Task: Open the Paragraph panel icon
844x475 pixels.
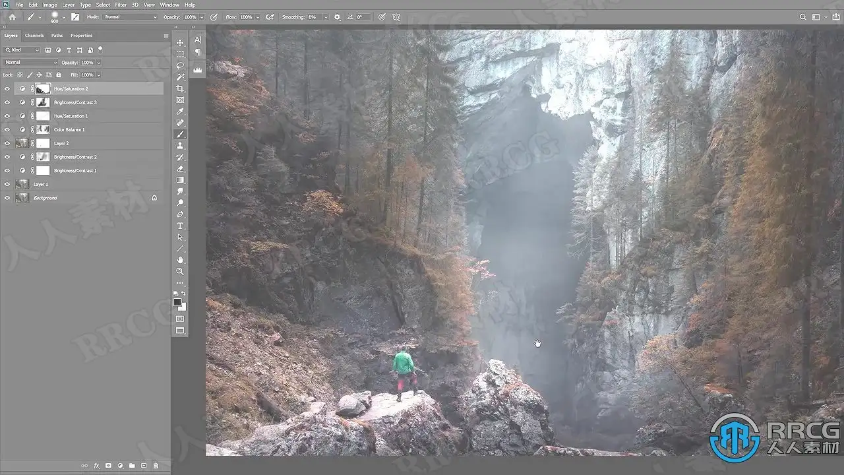Action: (198, 52)
